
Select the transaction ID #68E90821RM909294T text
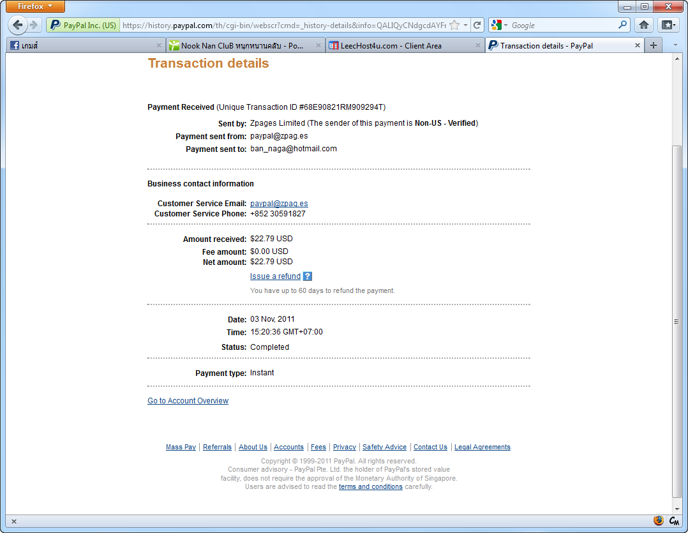click(x=342, y=107)
